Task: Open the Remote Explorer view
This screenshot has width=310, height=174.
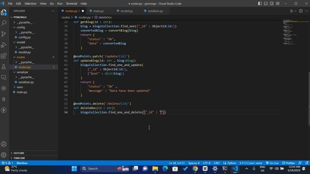Action: pyautogui.click(x=4, y=77)
